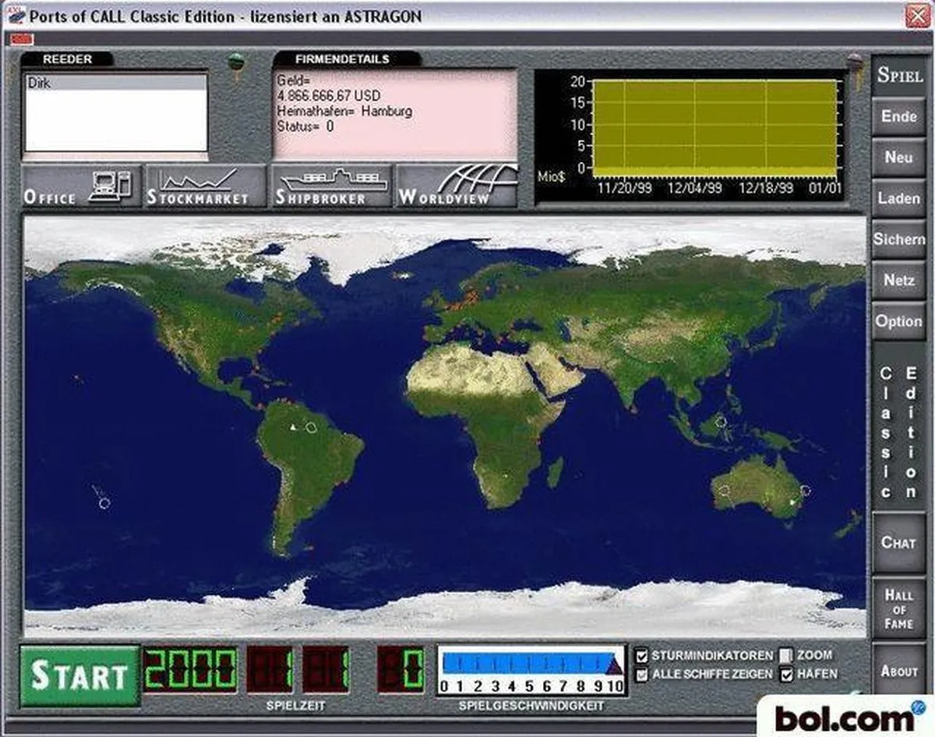Click the circled marker in the Pacific Ocean
The image size is (935, 737).
tap(104, 503)
